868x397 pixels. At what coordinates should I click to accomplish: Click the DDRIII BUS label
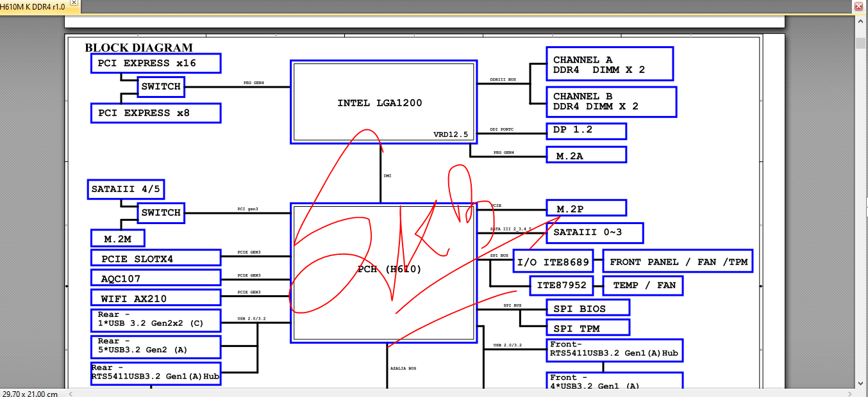pos(503,79)
